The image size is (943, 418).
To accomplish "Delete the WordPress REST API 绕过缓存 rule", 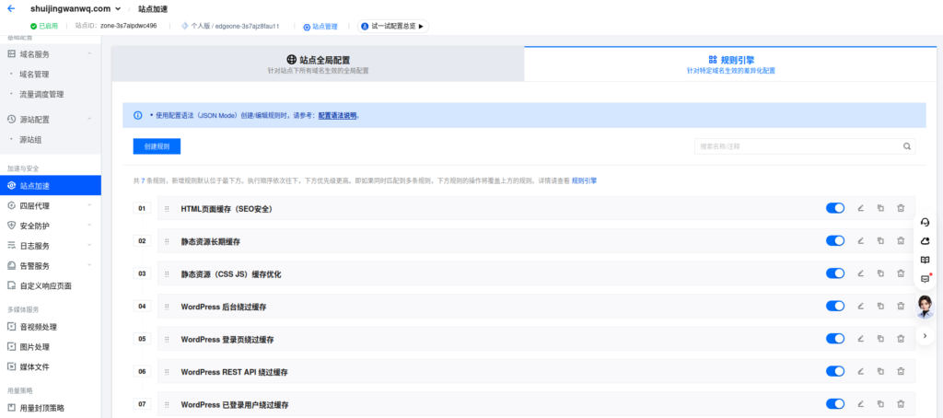I will click(901, 371).
